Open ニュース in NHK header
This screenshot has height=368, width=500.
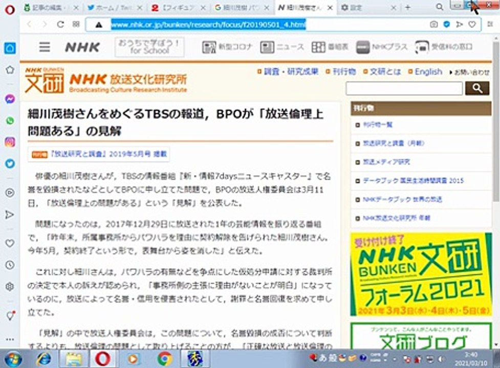tap(282, 47)
